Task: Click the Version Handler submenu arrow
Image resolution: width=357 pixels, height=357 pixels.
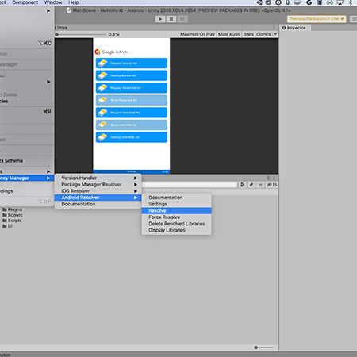Action: (136, 178)
